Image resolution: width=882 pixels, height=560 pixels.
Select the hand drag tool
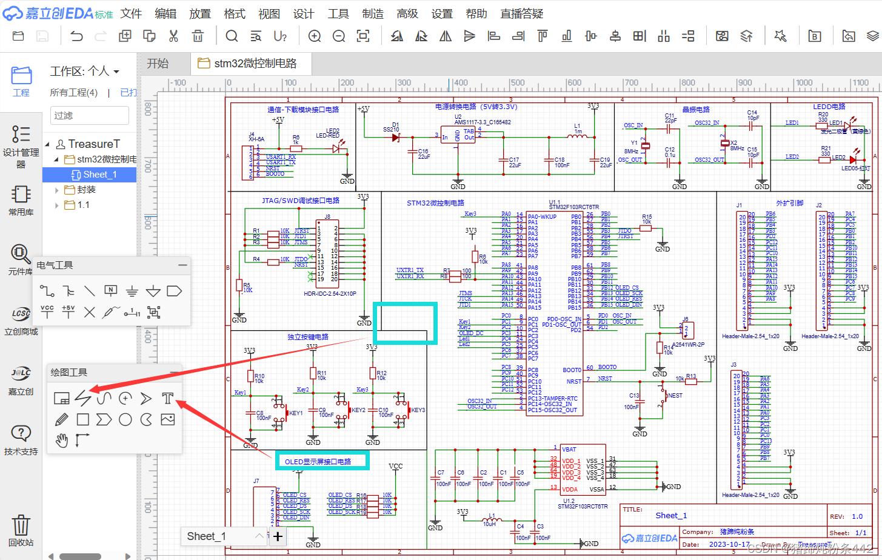coord(61,441)
